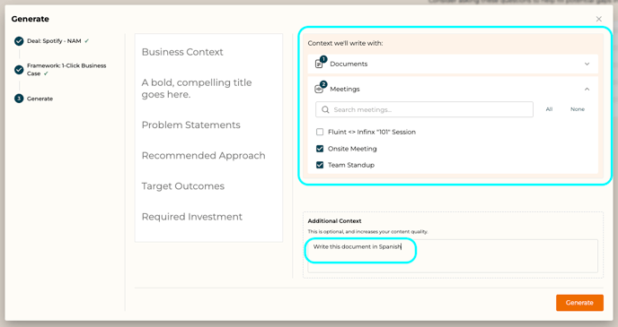Viewport: 618px width, 327px height.
Task: Click the Documents section label
Action: (x=349, y=64)
